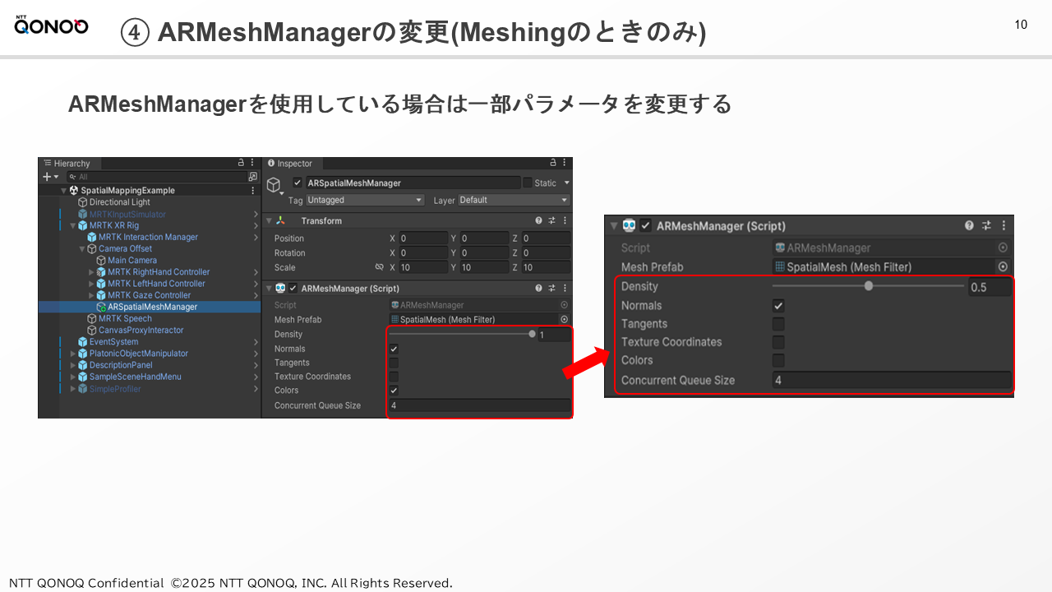Click the Density value field showing 0.5
Image resolution: width=1052 pixels, height=592 pixels.
coord(990,287)
